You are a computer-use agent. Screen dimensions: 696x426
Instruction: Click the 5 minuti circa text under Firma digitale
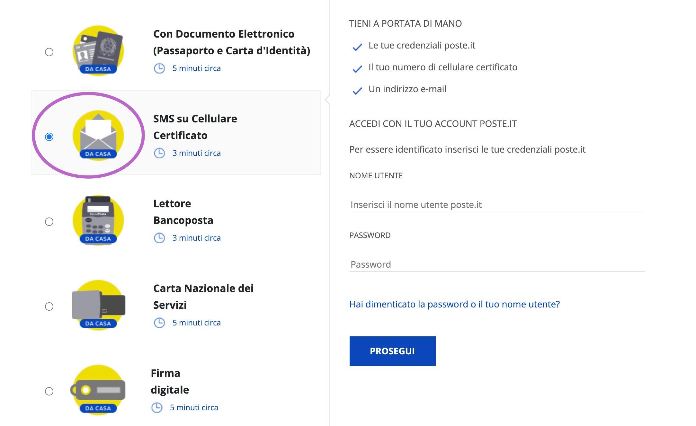click(194, 408)
